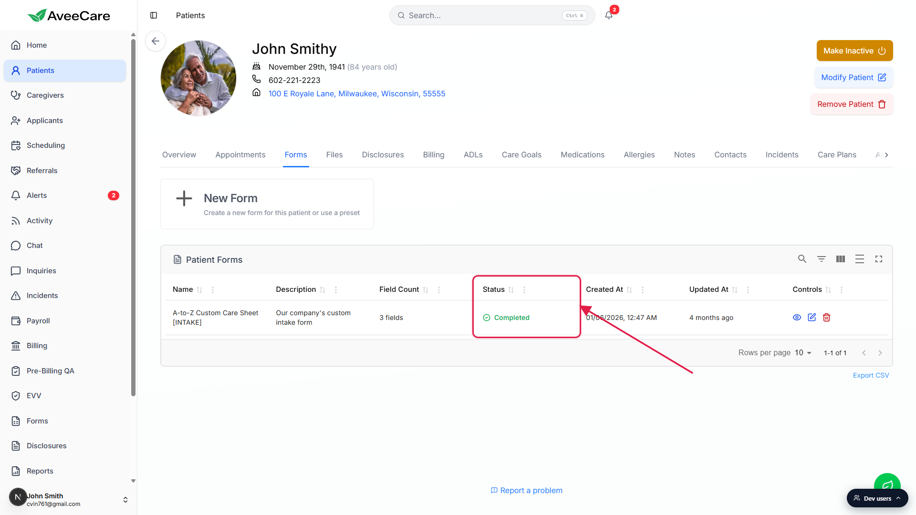This screenshot has height=515, width=916.
Task: Go to next table page
Action: 880,353
